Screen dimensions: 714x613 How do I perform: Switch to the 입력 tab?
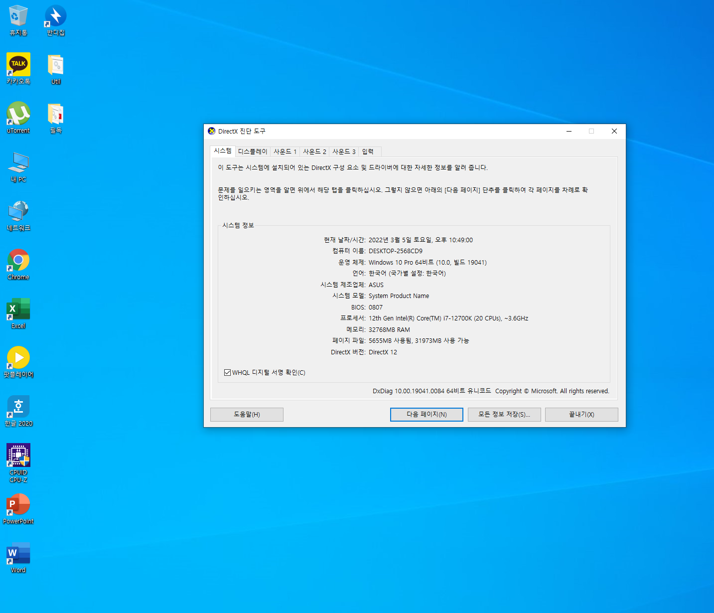coord(370,152)
